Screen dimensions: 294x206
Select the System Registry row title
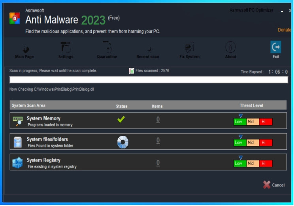point(43,160)
